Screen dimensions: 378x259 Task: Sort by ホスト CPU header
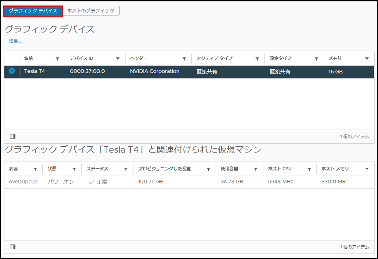[280, 169]
